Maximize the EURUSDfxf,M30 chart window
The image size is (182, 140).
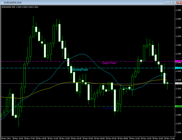pos(173,2)
